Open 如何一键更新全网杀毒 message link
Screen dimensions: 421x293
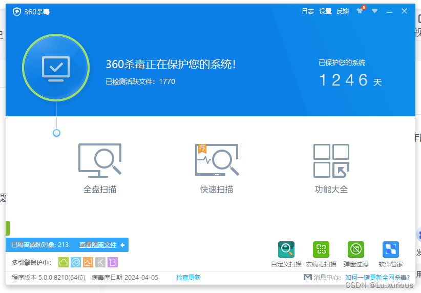click(377, 278)
